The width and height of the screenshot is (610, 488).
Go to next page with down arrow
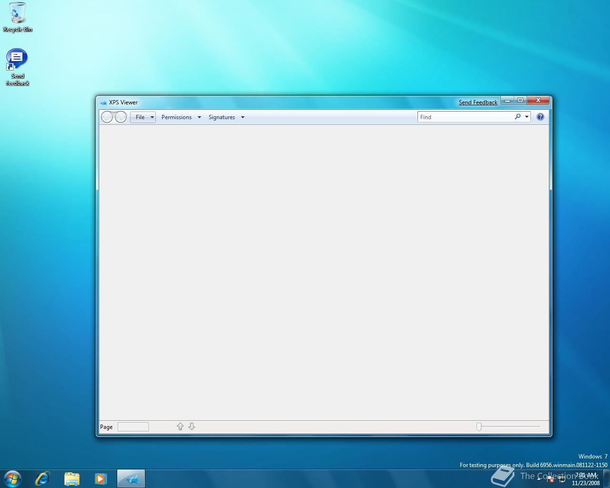click(192, 427)
